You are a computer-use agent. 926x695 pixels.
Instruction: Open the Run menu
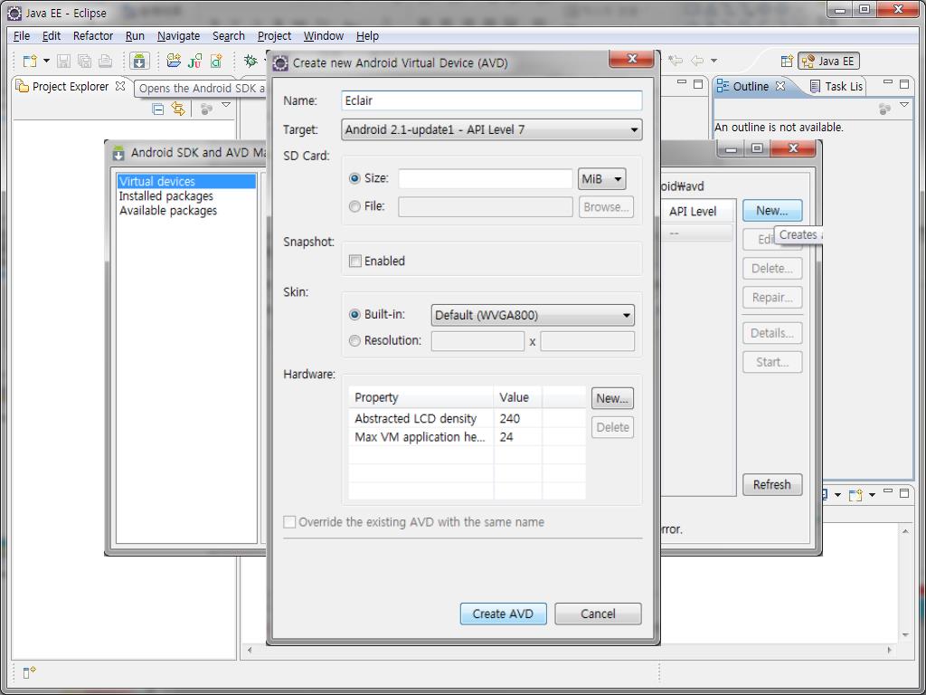pos(135,36)
